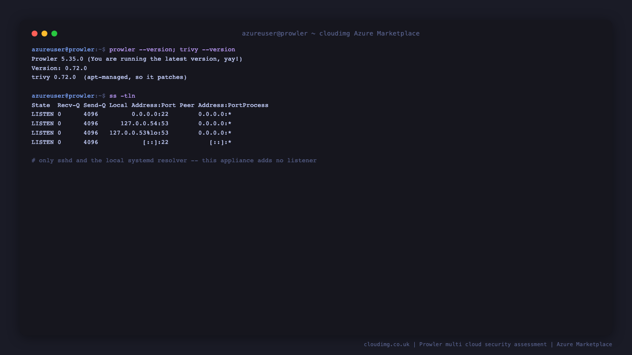This screenshot has height=355, width=632.
Task: Click the 'Recv-Q' column header
Action: click(69, 106)
